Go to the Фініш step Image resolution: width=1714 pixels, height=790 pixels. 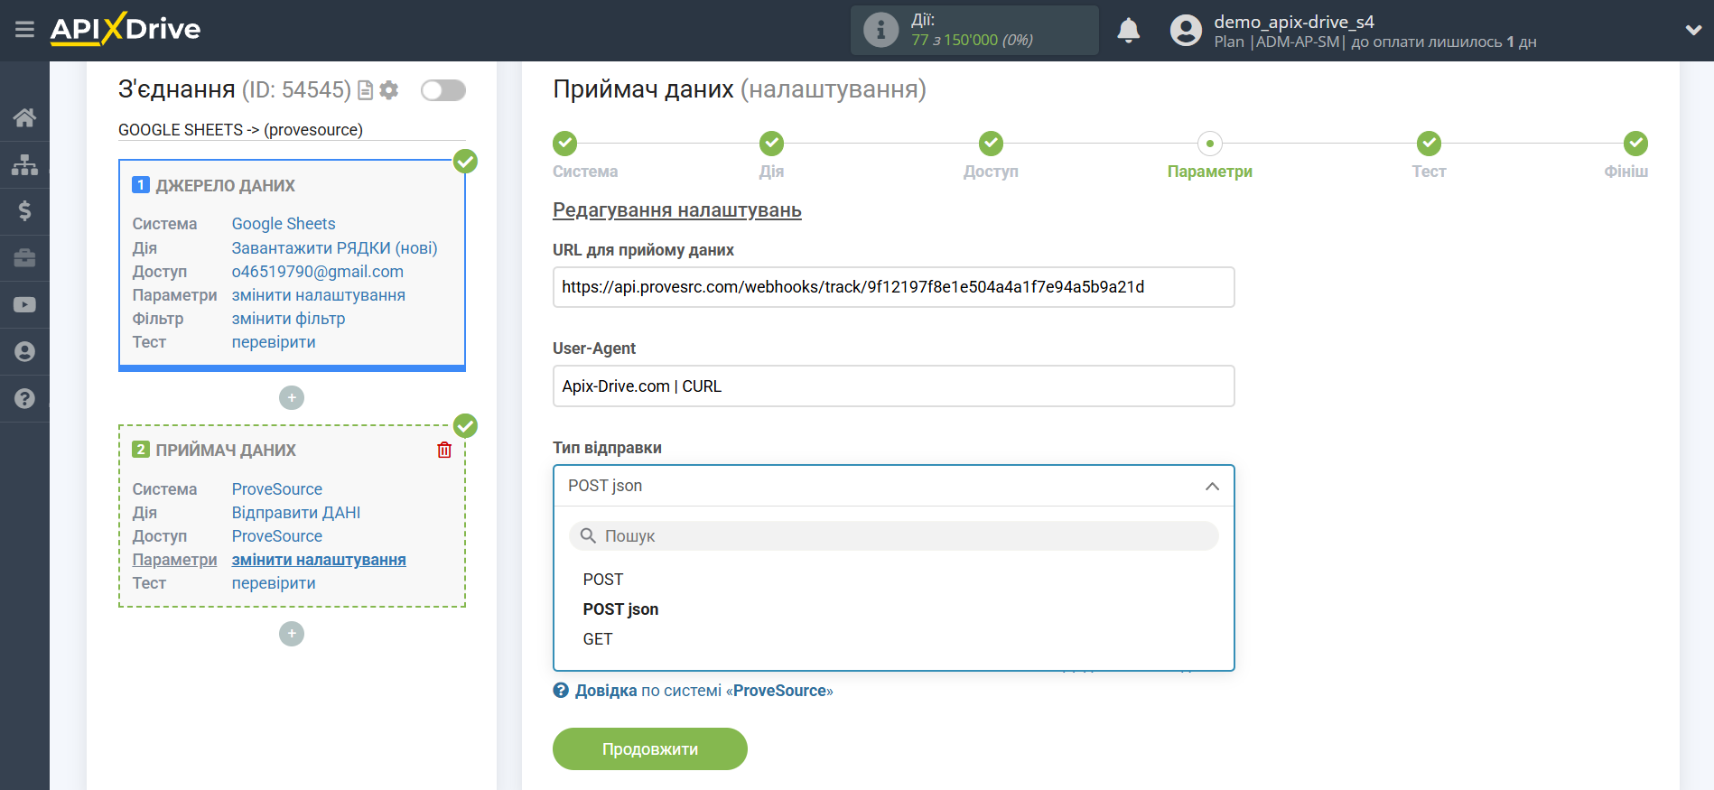(x=1627, y=155)
